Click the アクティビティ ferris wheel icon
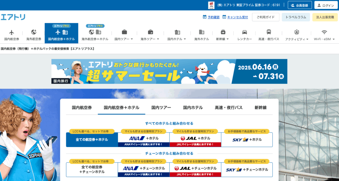 click(x=297, y=32)
